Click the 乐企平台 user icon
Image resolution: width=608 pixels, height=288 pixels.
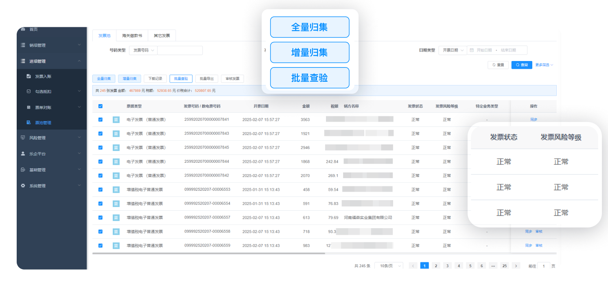(23, 154)
